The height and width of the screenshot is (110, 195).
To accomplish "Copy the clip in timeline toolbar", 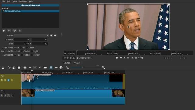I will coord(14,68).
